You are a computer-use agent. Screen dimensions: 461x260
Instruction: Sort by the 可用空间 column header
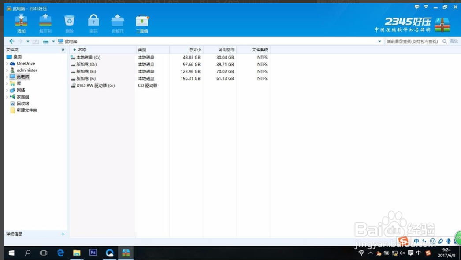tap(219, 50)
